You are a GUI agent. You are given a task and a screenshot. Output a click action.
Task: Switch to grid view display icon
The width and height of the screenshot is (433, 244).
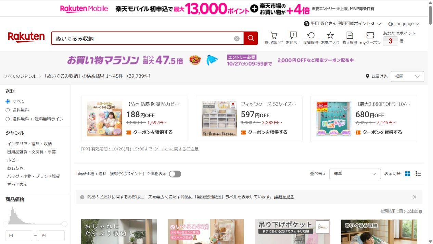(x=407, y=174)
